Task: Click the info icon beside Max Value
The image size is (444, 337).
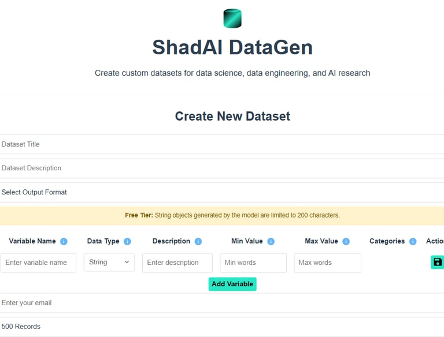Action: click(346, 242)
